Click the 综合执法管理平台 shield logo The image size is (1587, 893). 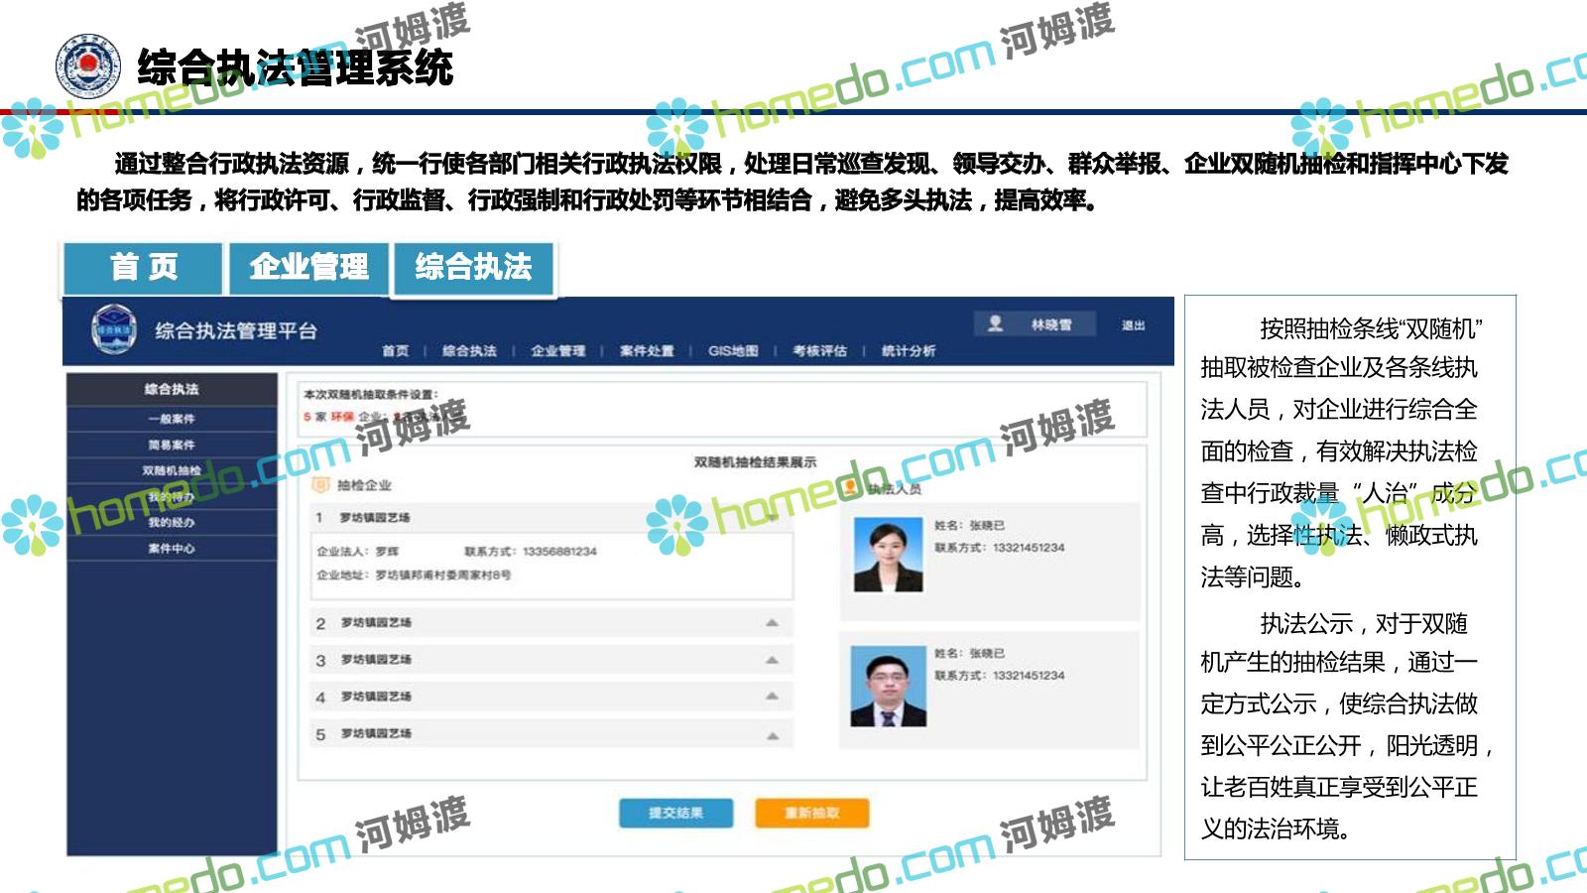tap(114, 329)
